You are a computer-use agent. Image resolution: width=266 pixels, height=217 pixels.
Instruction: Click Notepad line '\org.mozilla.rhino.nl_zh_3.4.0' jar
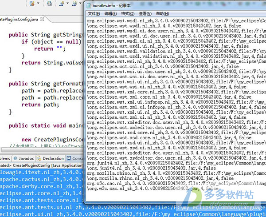pos(160,178)
